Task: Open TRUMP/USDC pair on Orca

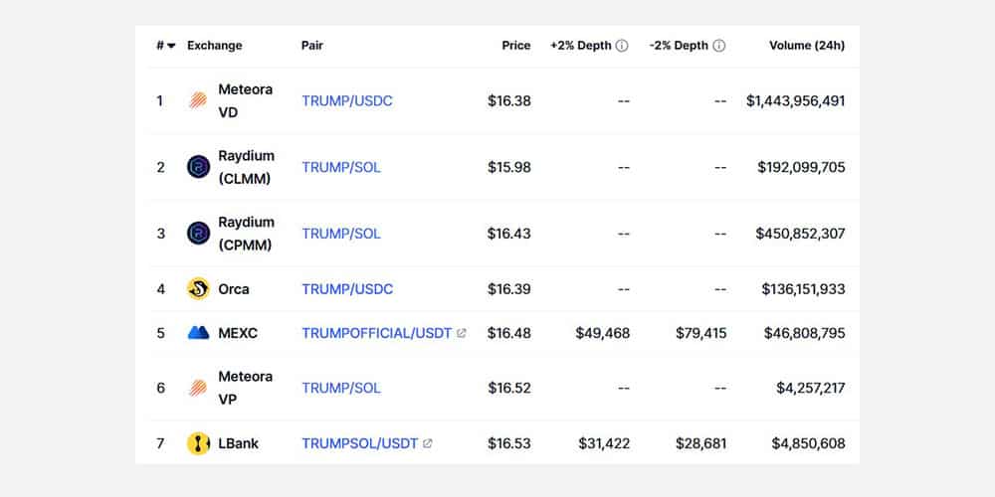Action: (x=347, y=289)
